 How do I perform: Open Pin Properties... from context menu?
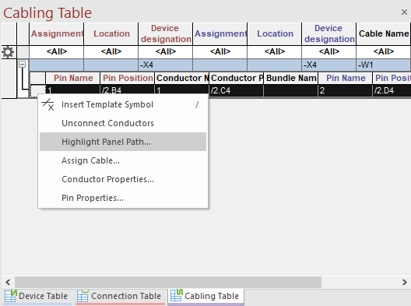pyautogui.click(x=123, y=198)
